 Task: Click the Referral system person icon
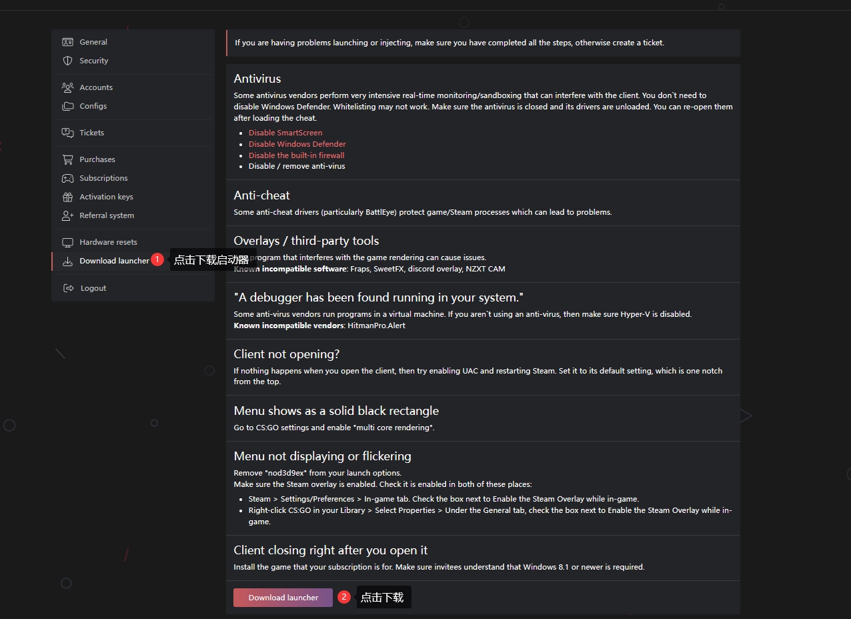click(x=67, y=215)
